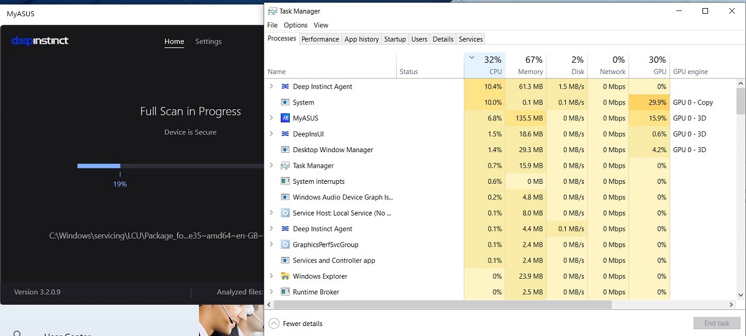Screen dimensions: 746x336
Task: Click the Fewer details arrow icon
Action: (274, 324)
